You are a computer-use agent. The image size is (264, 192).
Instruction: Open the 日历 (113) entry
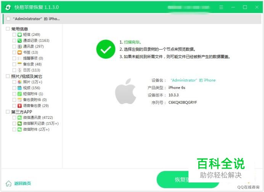pos(32,70)
